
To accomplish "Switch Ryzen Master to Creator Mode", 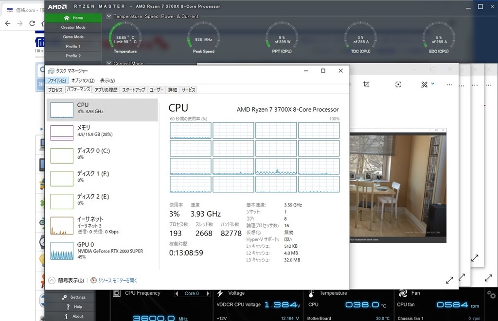I will 73,27.
